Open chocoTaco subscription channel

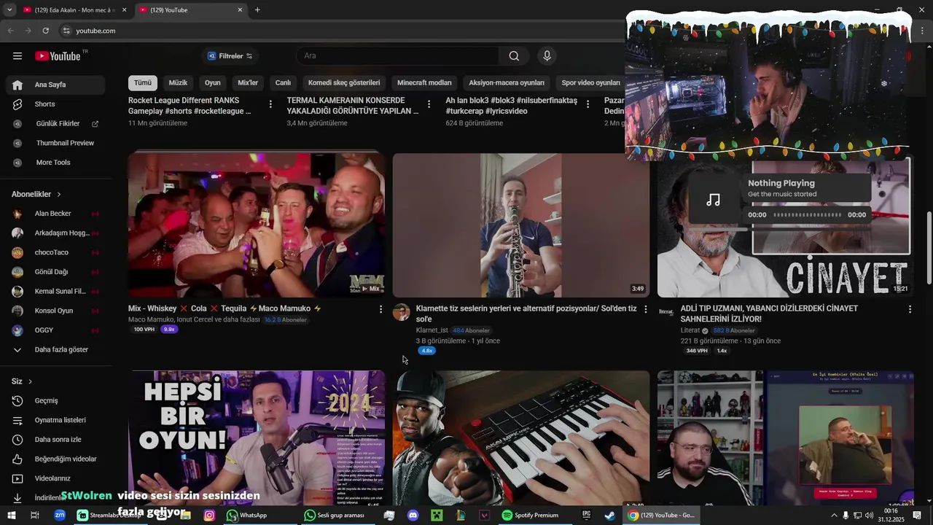point(57,252)
